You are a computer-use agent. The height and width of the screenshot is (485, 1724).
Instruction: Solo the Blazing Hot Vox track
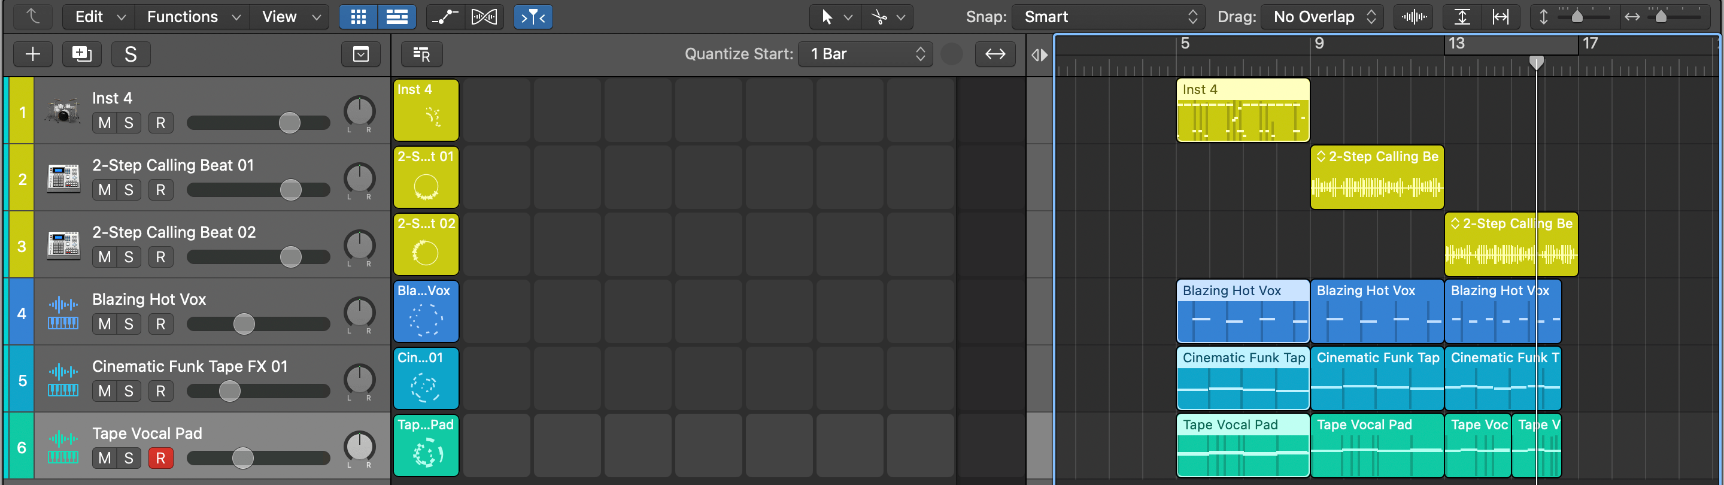tap(129, 324)
